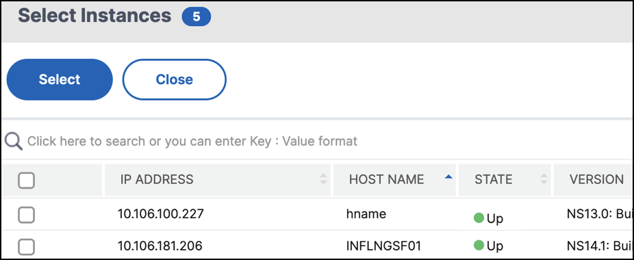
Task: Check the box for 10.106.181.206
Action: [x=26, y=246]
